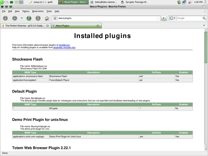Click the No enabled cell for Default Plugin
The image size is (208, 156).
click(184, 108)
